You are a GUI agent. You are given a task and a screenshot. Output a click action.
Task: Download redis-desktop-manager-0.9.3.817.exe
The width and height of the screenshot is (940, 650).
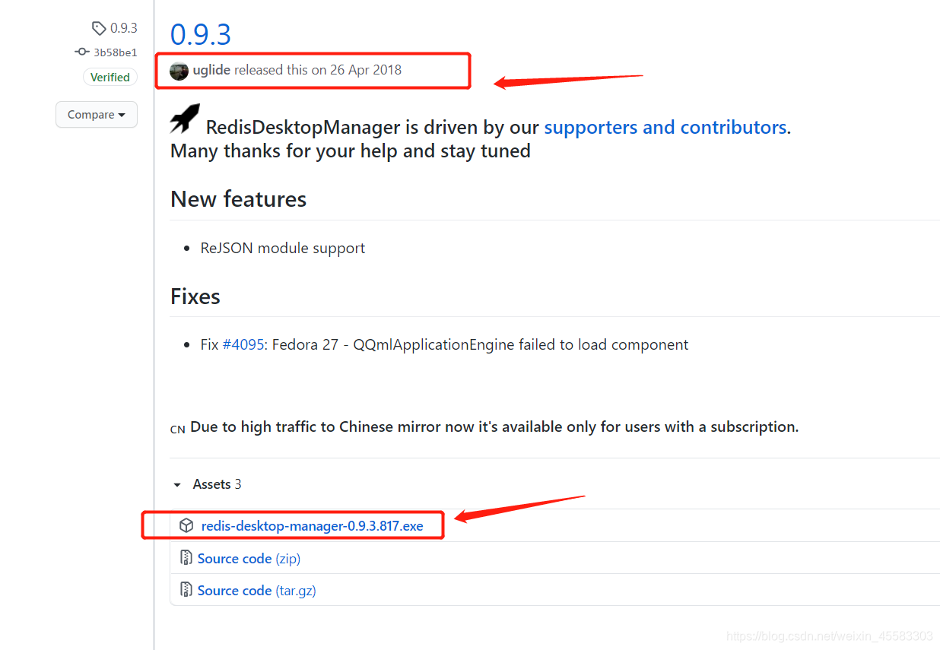[312, 525]
